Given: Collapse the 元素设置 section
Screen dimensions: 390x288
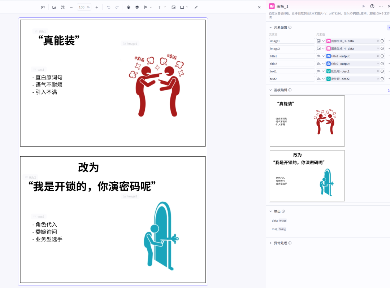Looking at the screenshot, I should [x=270, y=27].
